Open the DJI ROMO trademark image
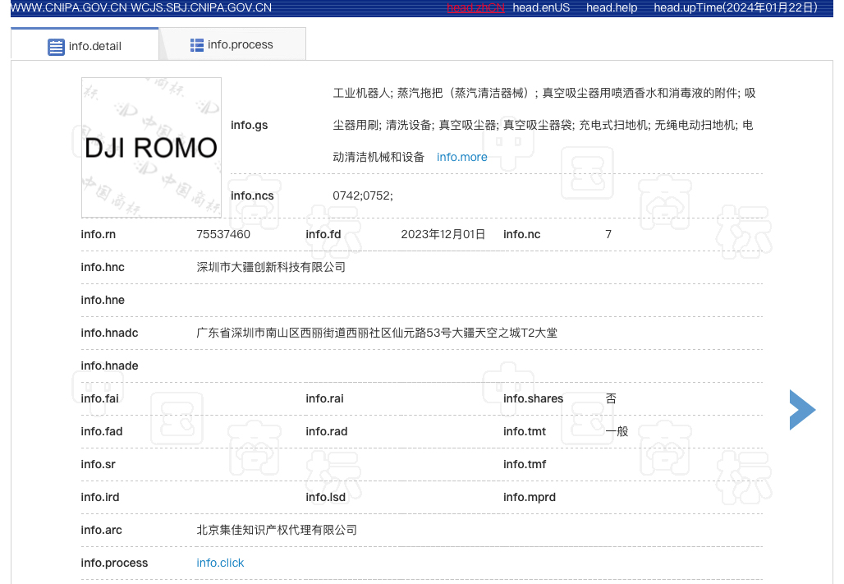844x584 pixels. [x=151, y=148]
